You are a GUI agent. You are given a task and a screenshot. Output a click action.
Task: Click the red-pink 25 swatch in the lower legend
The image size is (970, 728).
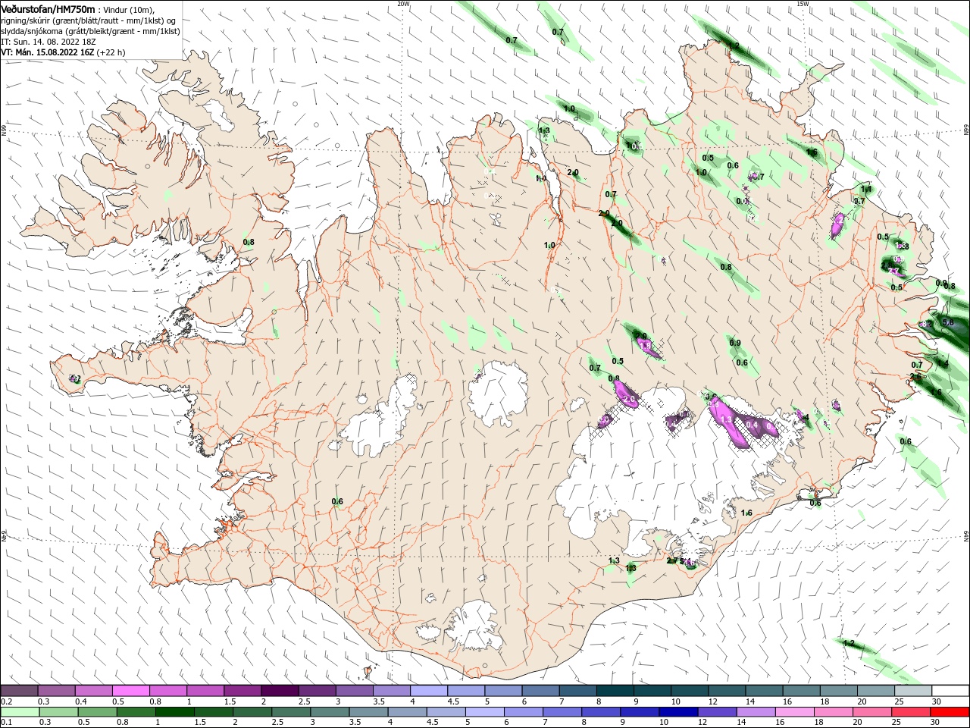(912, 712)
